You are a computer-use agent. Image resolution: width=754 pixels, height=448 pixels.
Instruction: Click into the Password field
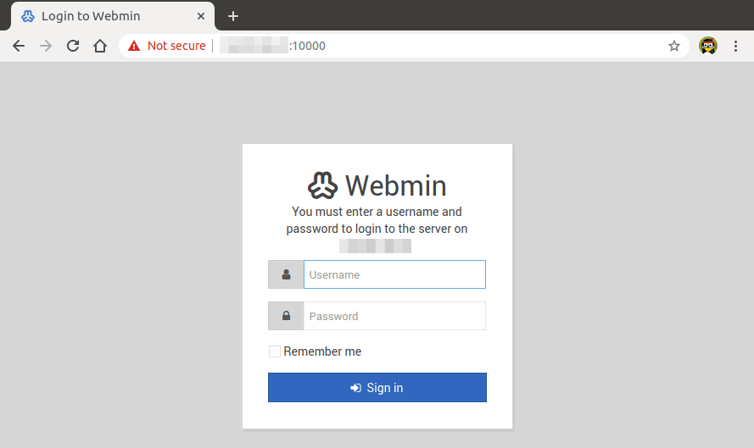[x=394, y=316]
